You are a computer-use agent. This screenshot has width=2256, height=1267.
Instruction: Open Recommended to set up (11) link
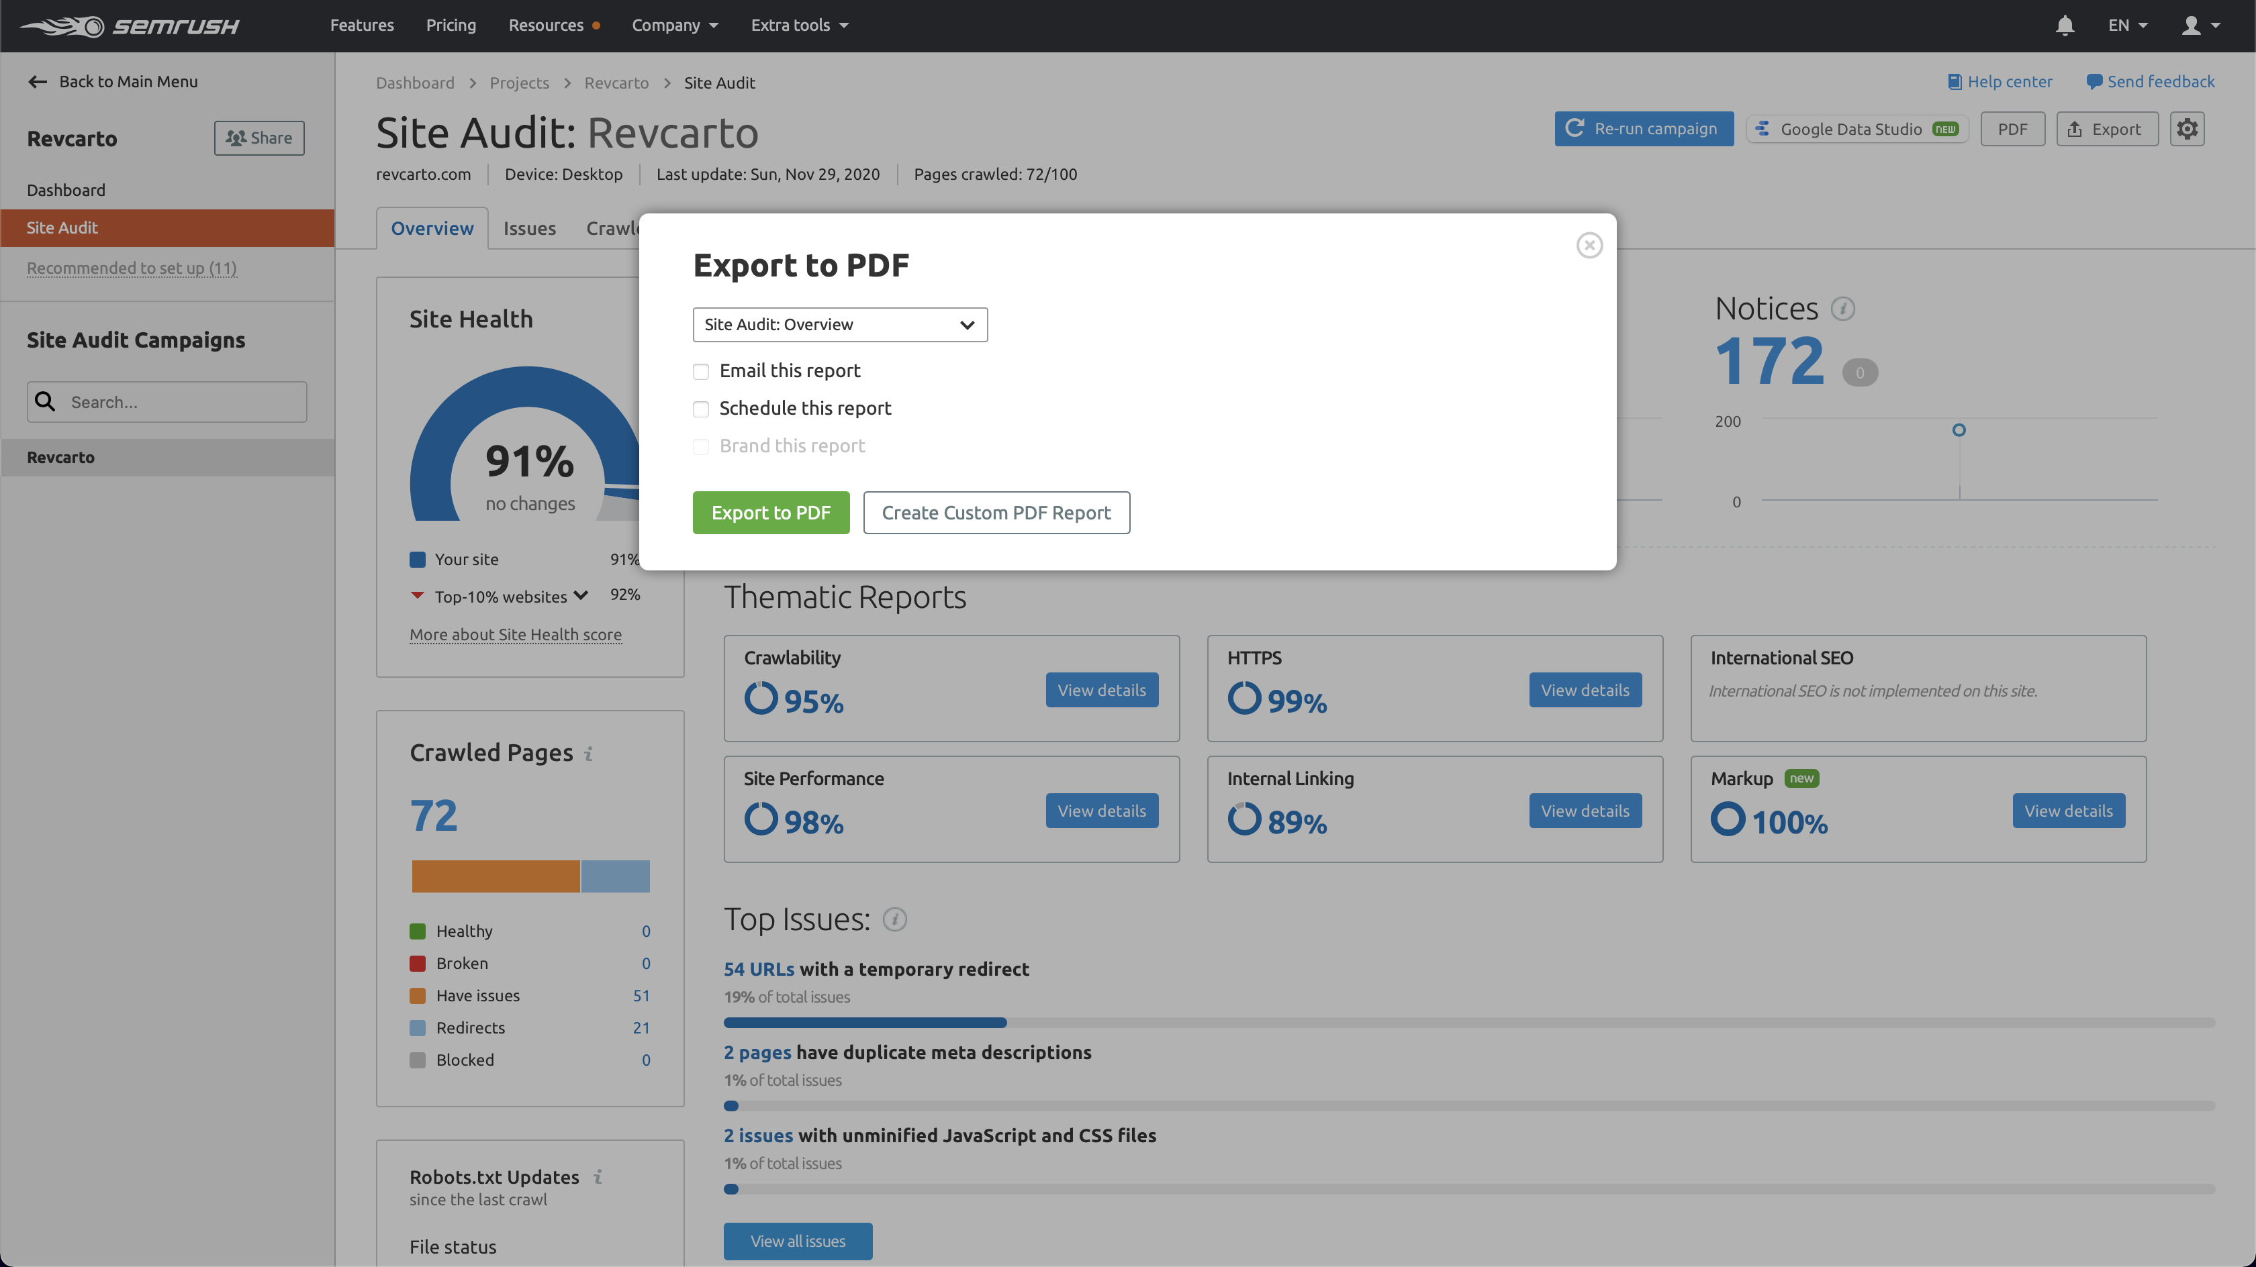pos(132,268)
